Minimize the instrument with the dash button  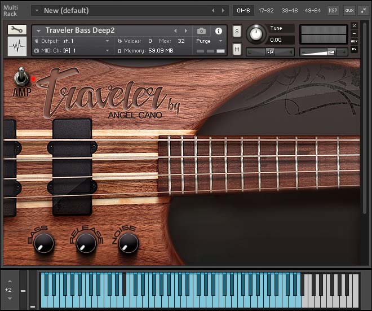(x=354, y=33)
